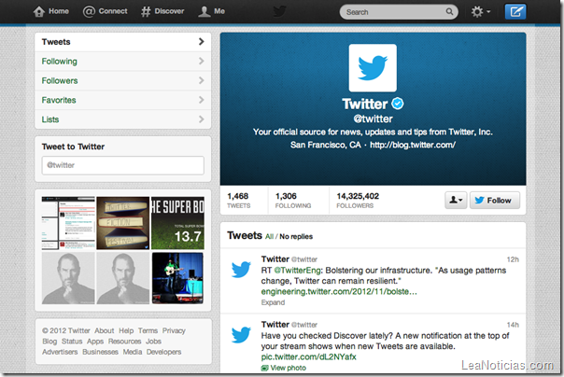The image size is (564, 377).
Task: Click the chevron on the Favorites row
Action: pos(202,100)
